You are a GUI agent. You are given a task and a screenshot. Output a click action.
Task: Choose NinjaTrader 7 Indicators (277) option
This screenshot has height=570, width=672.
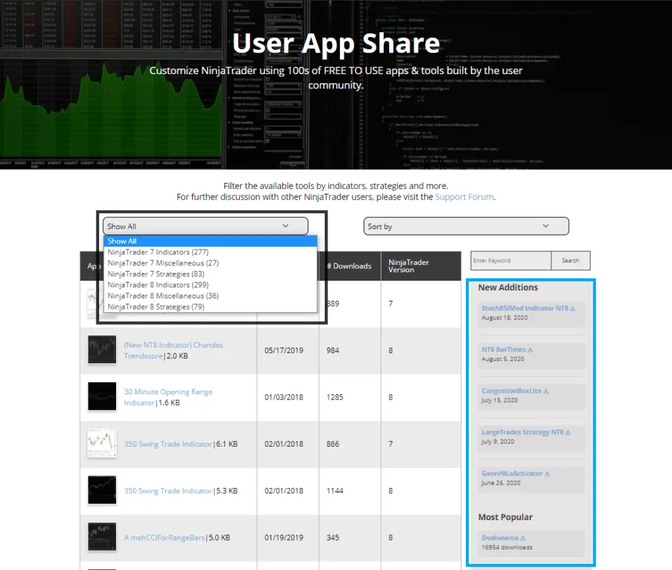pyautogui.click(x=211, y=253)
